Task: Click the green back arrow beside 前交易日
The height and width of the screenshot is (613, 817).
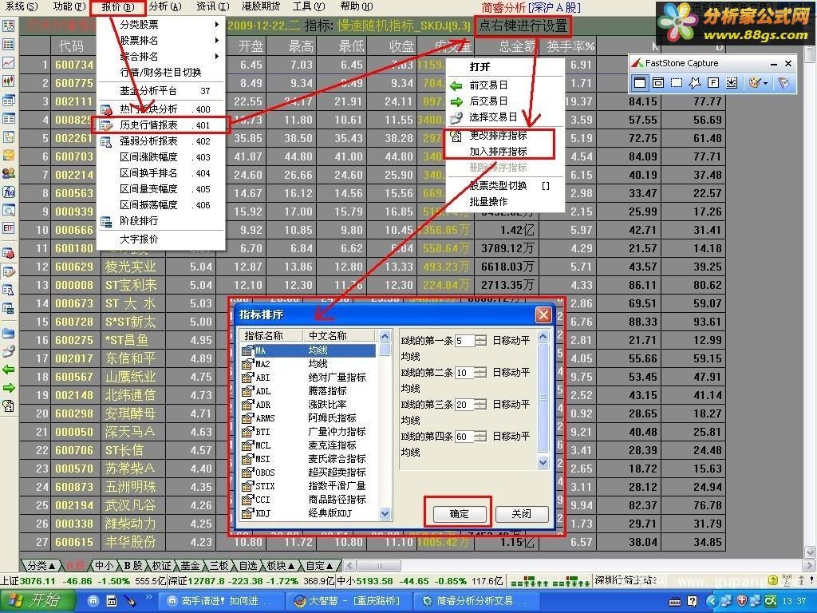Action: pos(456,85)
